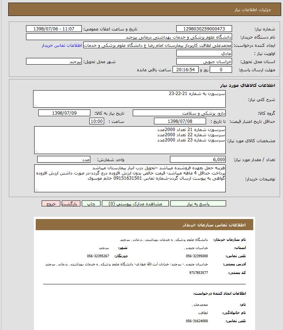
Task: Click the 'تاریخ و ساعت اعلان عمومی' field
Action: click(54, 29)
